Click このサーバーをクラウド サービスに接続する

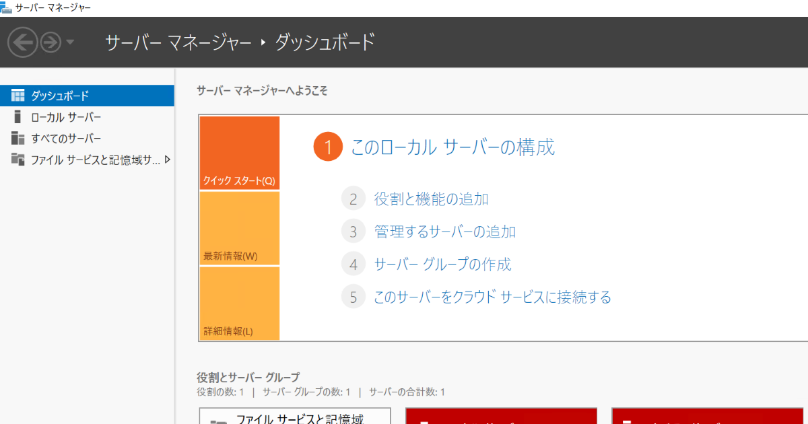[x=492, y=296]
